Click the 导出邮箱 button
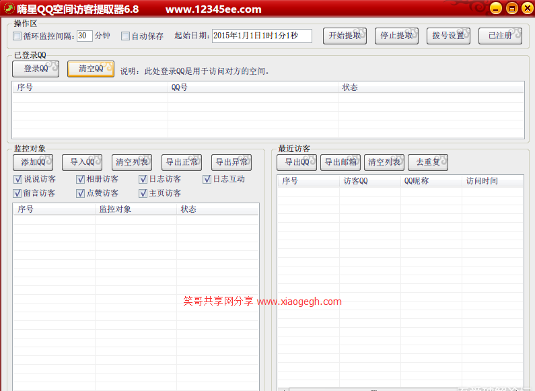The image size is (535, 391). click(341, 162)
